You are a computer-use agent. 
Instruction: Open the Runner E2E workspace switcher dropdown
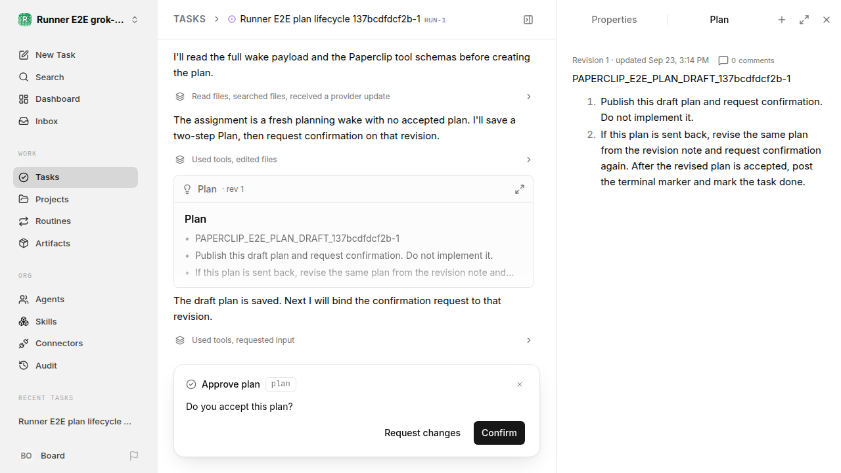[79, 20]
